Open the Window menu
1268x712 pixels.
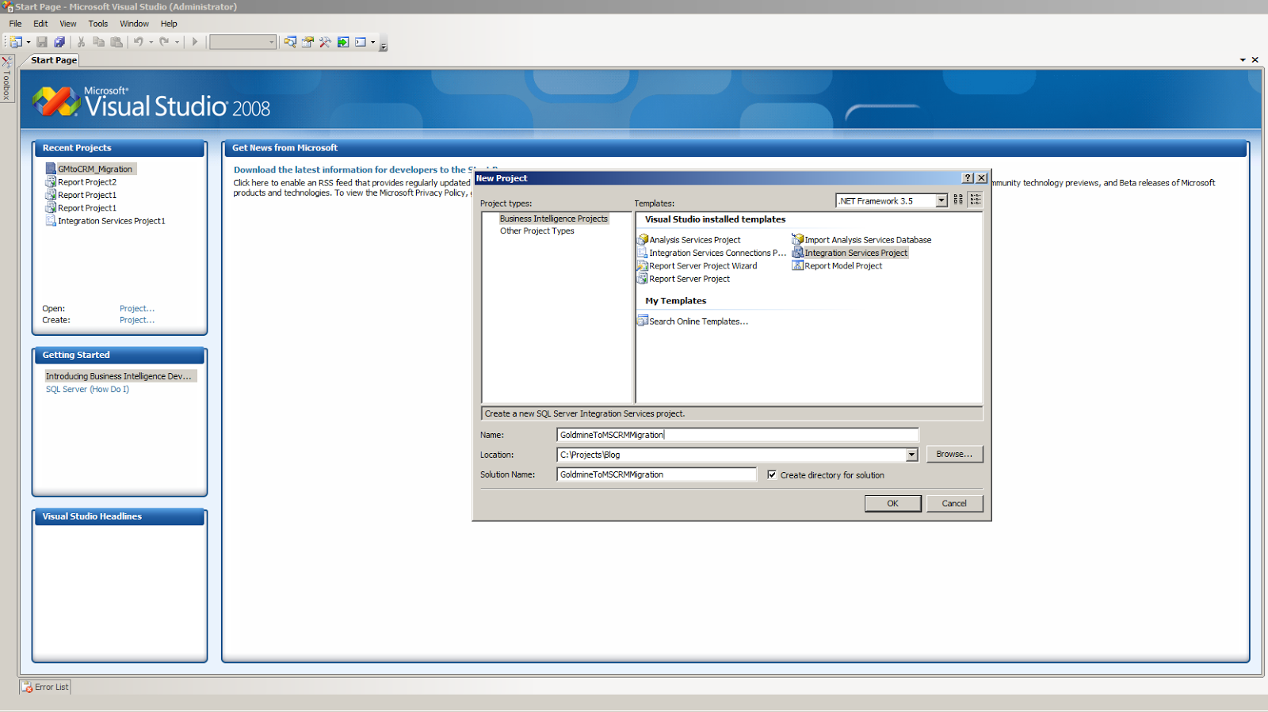pos(134,24)
